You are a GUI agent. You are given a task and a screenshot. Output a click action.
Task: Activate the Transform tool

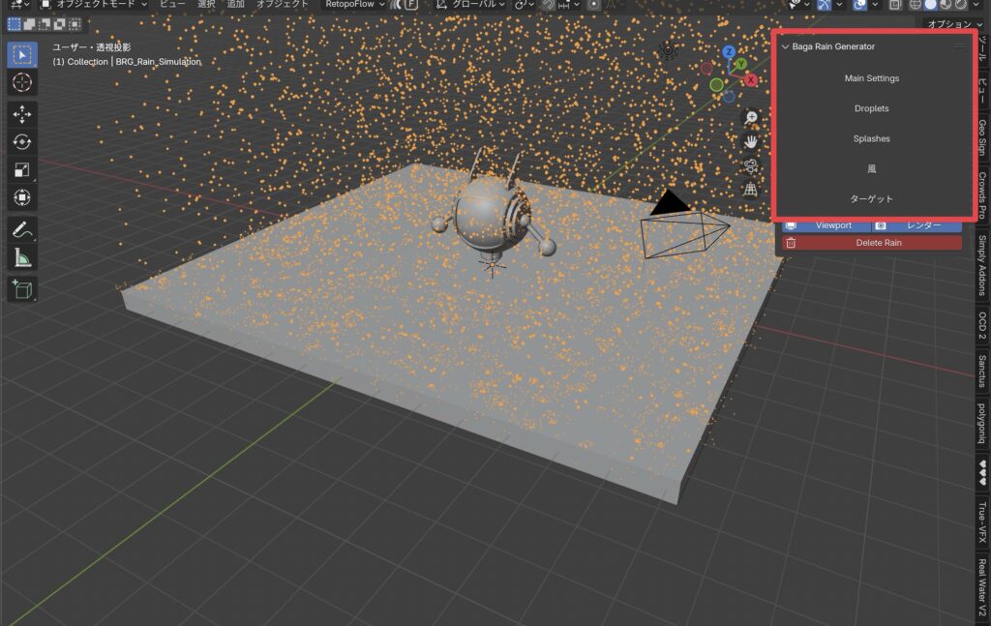(x=22, y=197)
